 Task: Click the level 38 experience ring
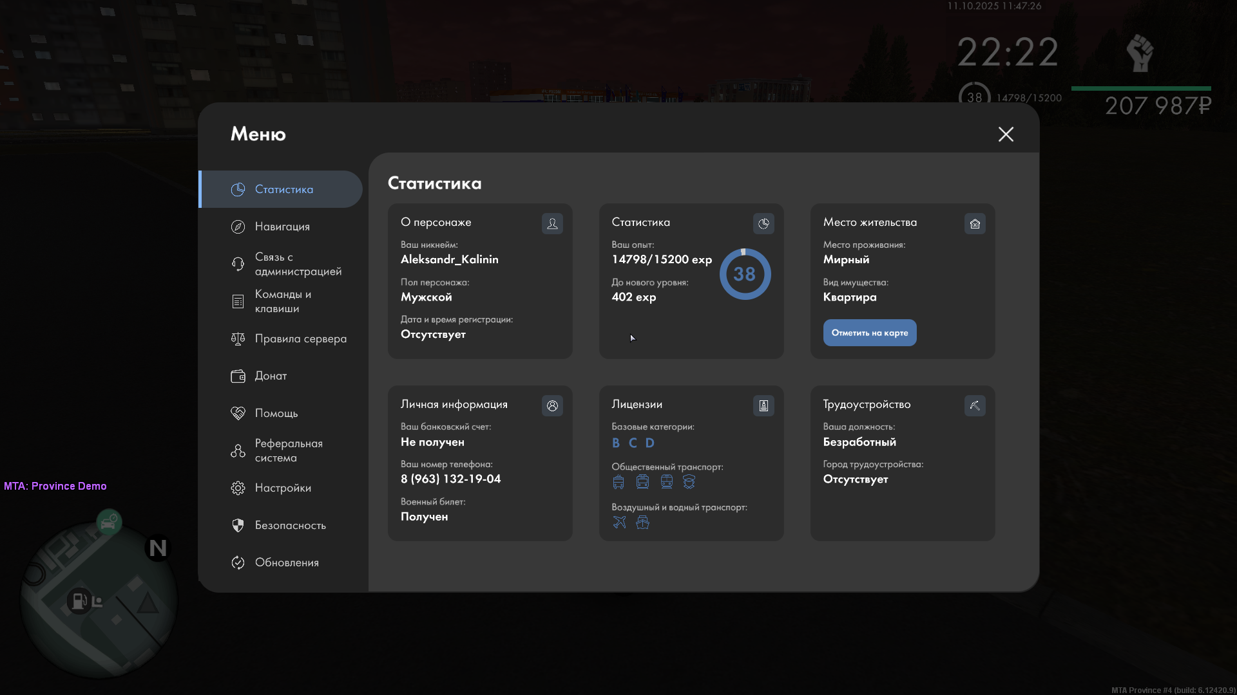tap(745, 274)
